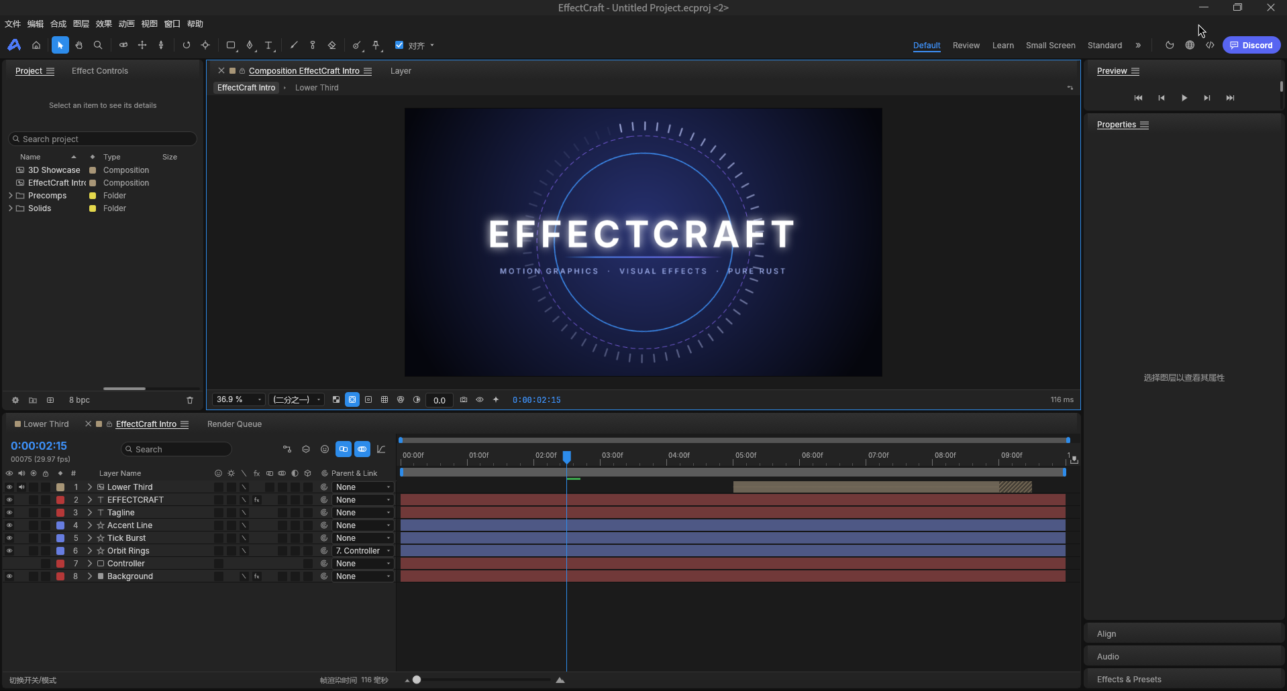Take a snapshot in the viewer
This screenshot has width=1287, height=691.
click(464, 399)
